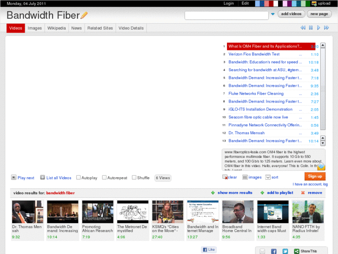Viewport: 338px width, 254px height.
Task: Choose the purple color swatch
Action: 289,3
